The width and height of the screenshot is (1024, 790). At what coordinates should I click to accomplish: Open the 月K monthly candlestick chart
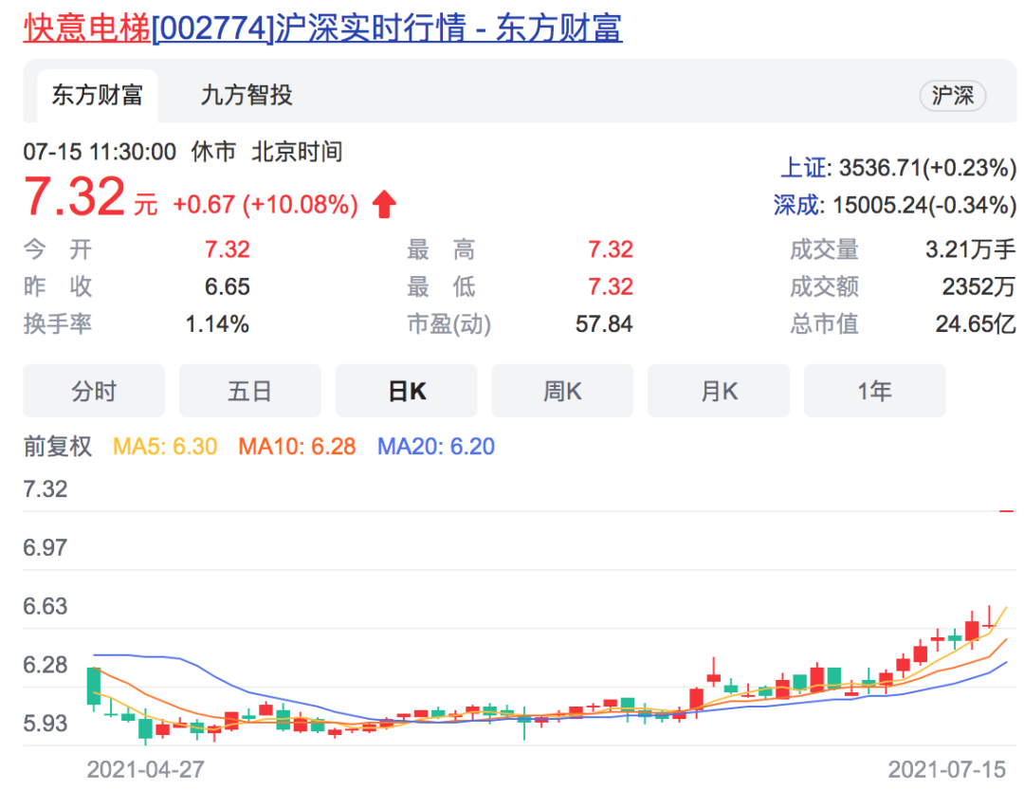(x=718, y=390)
